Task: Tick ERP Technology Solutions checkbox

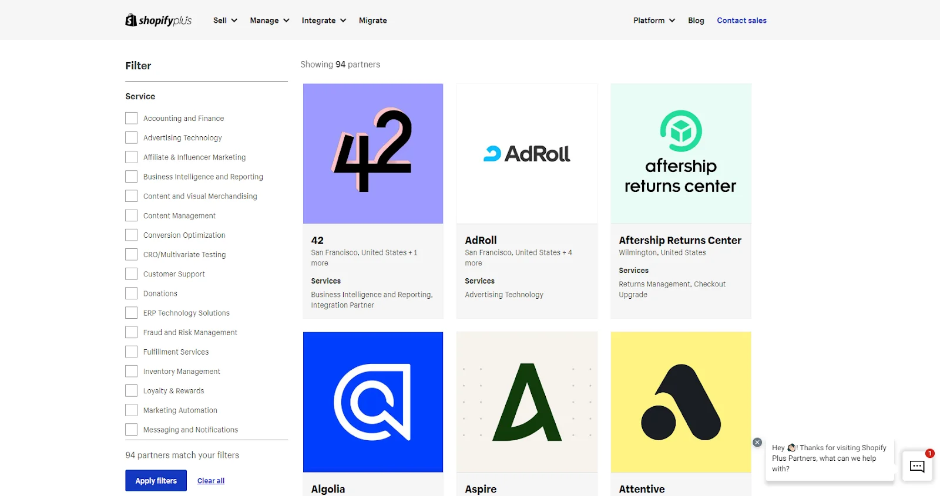Action: click(x=131, y=313)
